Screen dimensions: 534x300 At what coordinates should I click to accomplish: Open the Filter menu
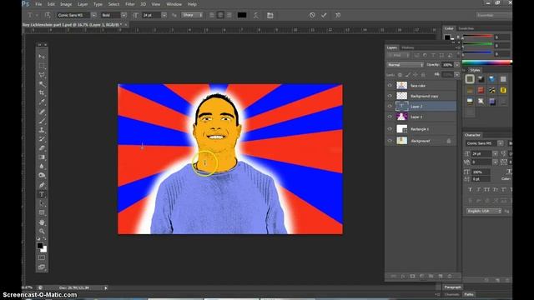coord(130,4)
